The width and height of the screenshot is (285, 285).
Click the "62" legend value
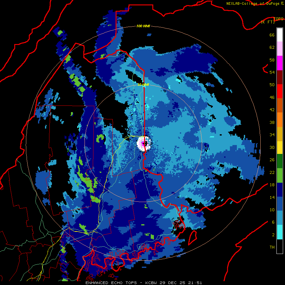pyautogui.click(x=272, y=47)
